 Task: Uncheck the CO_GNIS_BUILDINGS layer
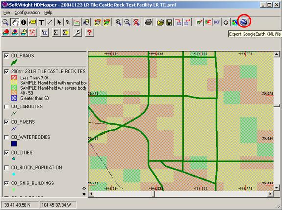coord(6,183)
